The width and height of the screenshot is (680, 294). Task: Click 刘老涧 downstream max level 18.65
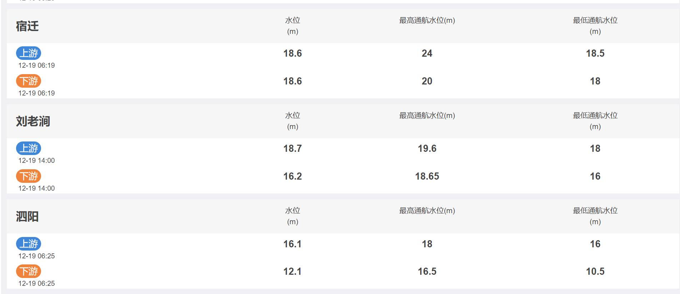[x=427, y=176]
